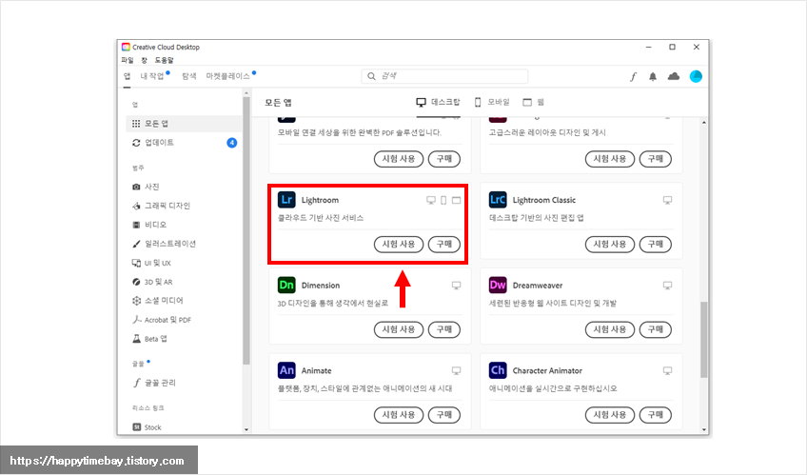Screen dimensions: 807x475
Task: Click sidebar scroll down arrow
Action: (x=246, y=429)
